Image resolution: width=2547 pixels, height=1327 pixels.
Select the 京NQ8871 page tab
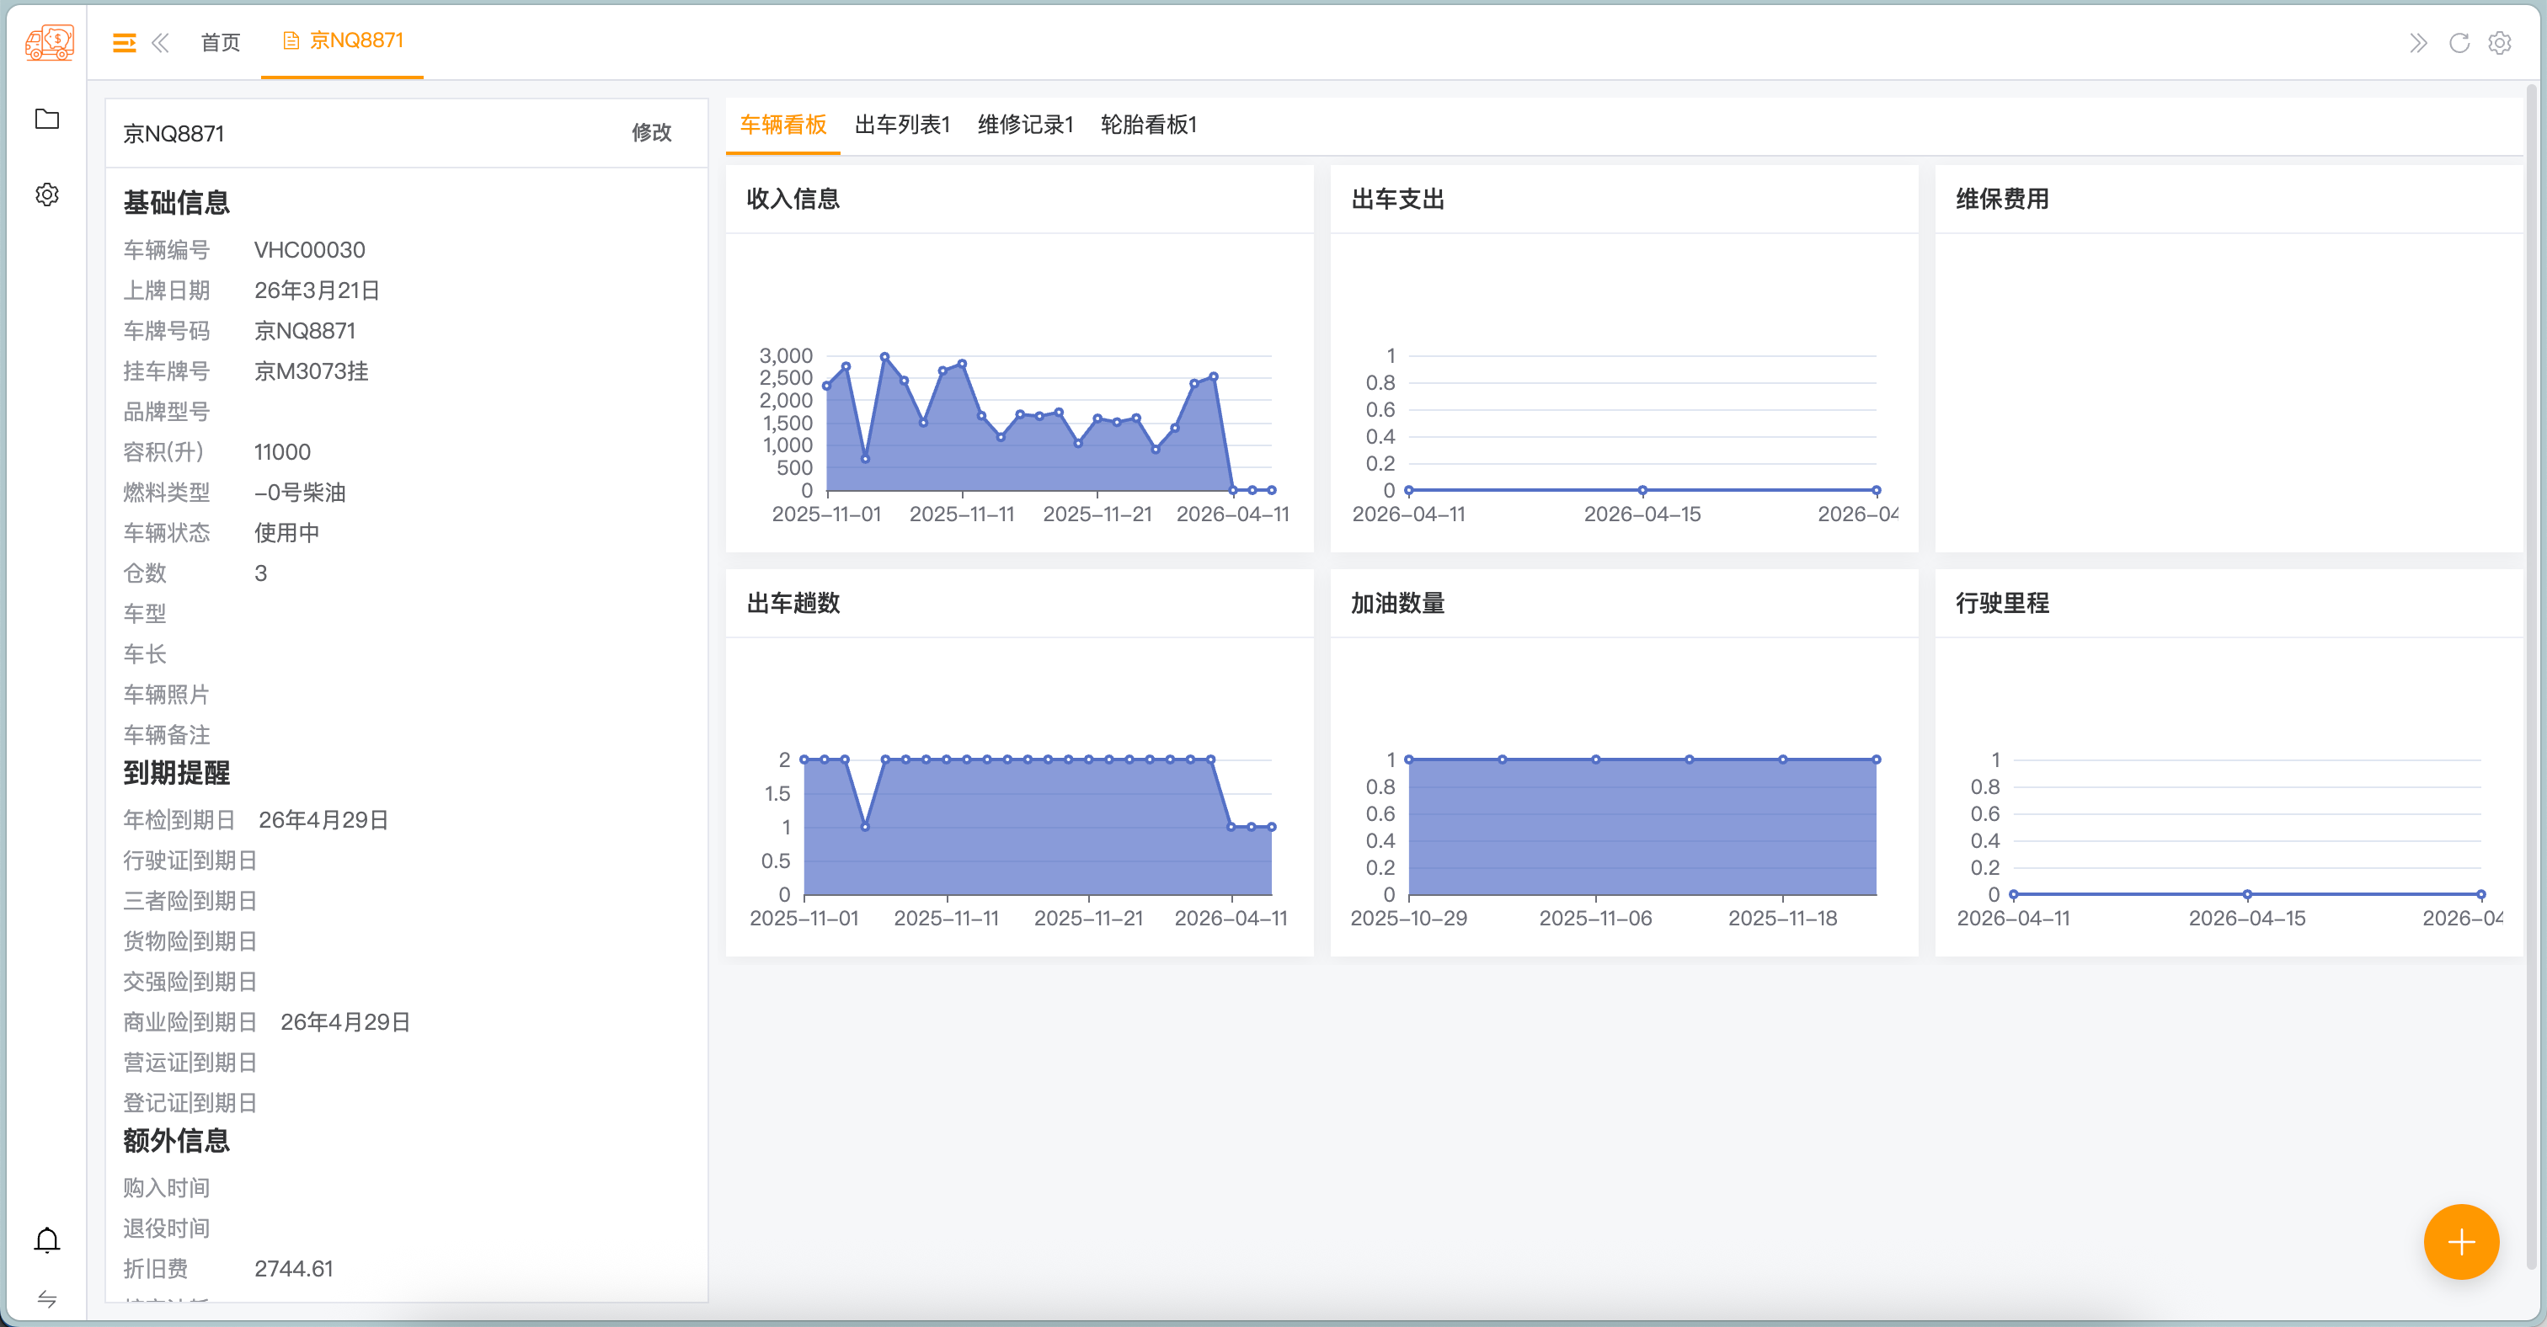tap(343, 40)
